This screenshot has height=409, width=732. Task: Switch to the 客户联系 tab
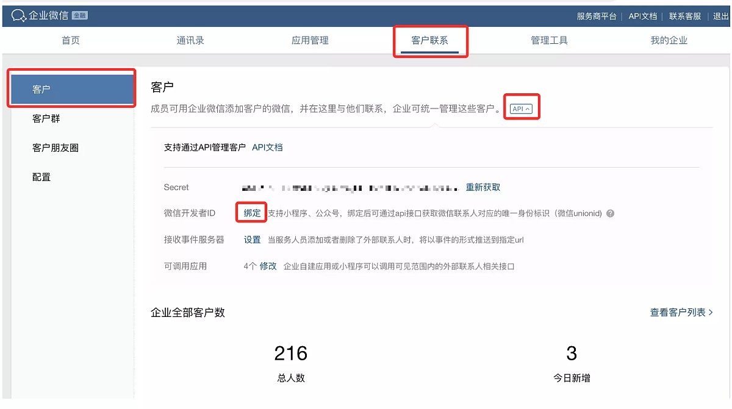[430, 41]
